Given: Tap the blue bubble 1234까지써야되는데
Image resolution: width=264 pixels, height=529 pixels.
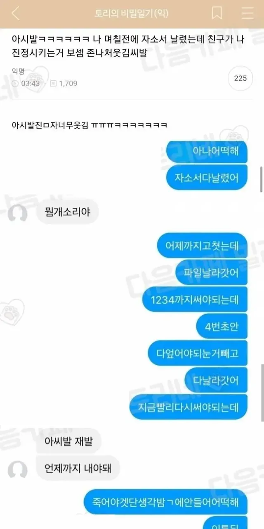Looking at the screenshot, I should (195, 300).
